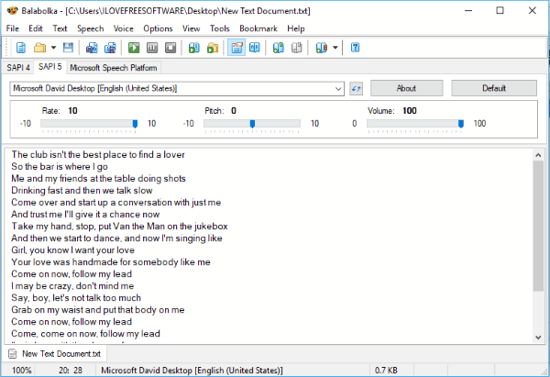Viewport: 550px width, 377px height.
Task: Click the scroll down arrow of text area
Action: 538,338
